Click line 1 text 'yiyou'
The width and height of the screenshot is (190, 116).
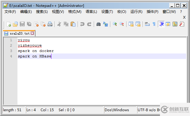24,40
